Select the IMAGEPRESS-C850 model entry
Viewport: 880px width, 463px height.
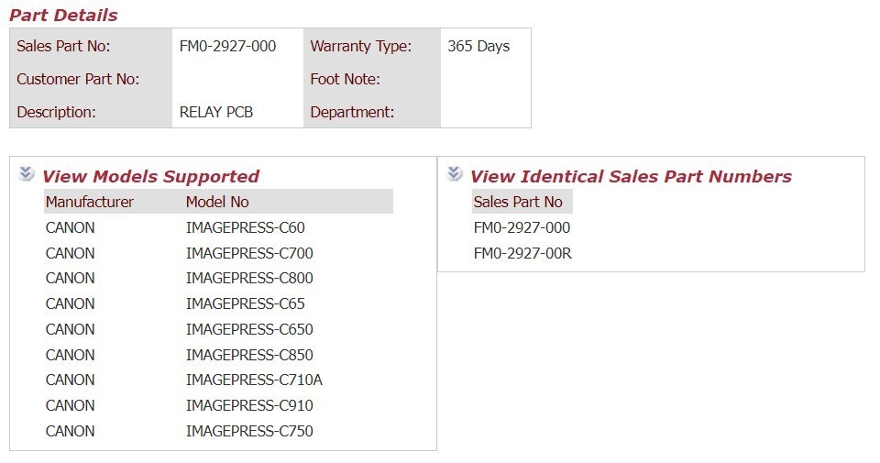pyautogui.click(x=249, y=355)
